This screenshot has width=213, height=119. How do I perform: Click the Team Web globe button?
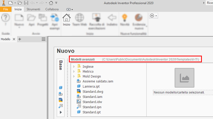[80, 20]
